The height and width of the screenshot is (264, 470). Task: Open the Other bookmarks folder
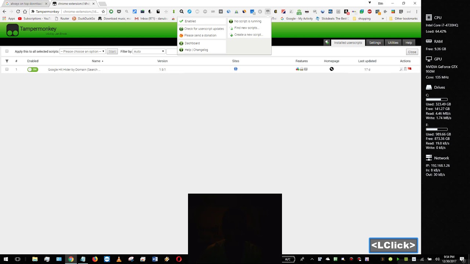tap(403, 19)
